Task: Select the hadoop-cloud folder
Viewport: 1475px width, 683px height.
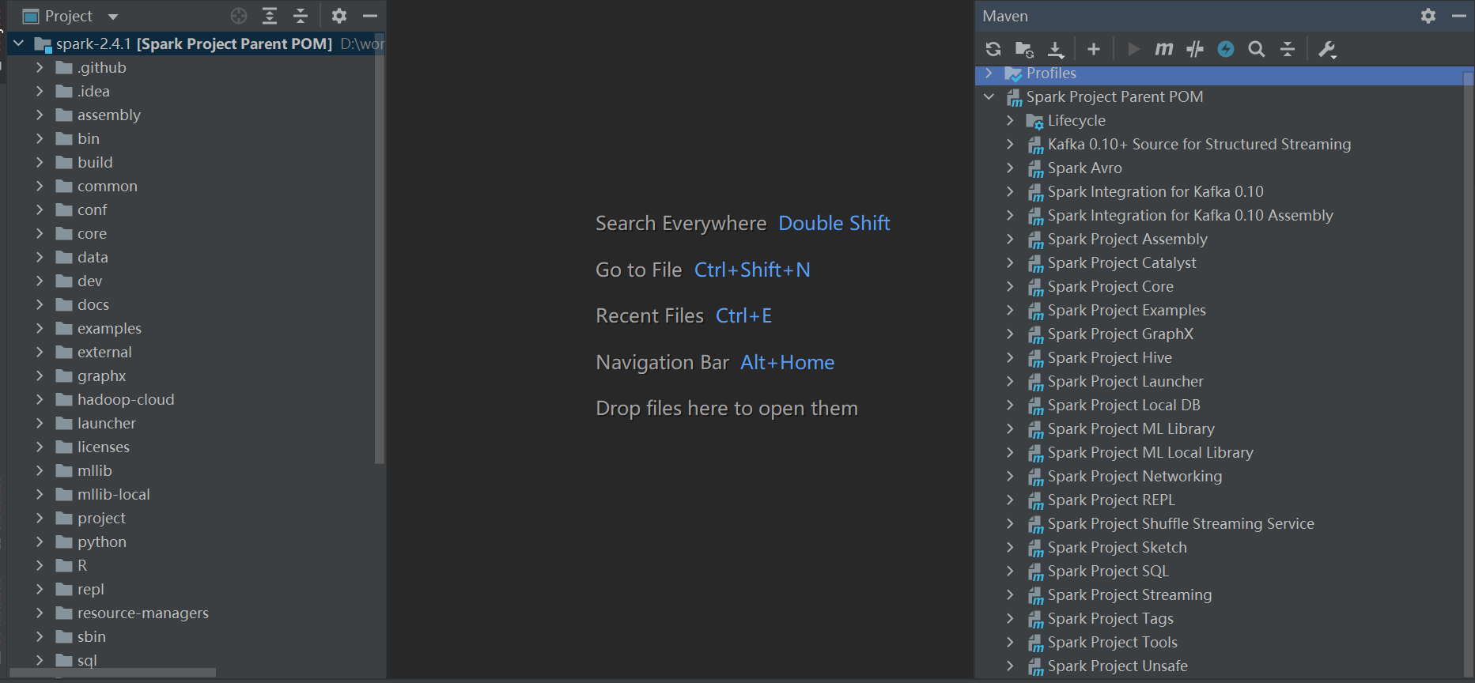Action: pos(126,399)
